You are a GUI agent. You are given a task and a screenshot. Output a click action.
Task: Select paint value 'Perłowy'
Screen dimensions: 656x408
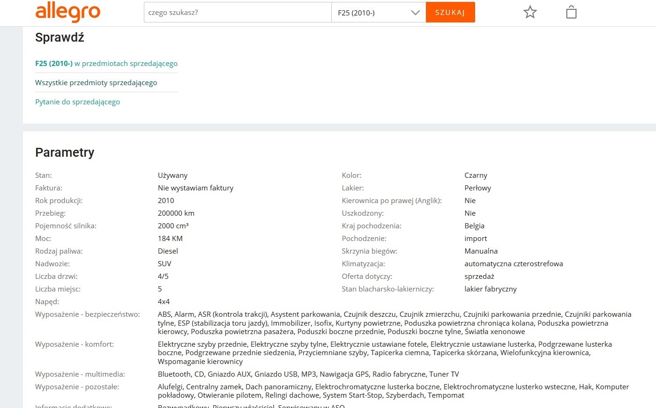click(477, 188)
